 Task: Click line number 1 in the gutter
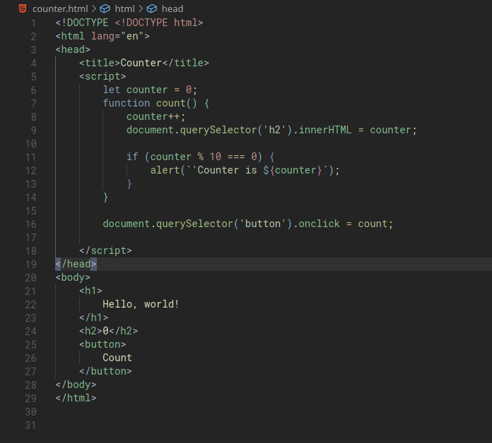pos(33,23)
